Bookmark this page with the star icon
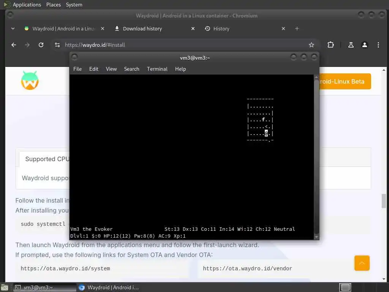 (x=312, y=45)
